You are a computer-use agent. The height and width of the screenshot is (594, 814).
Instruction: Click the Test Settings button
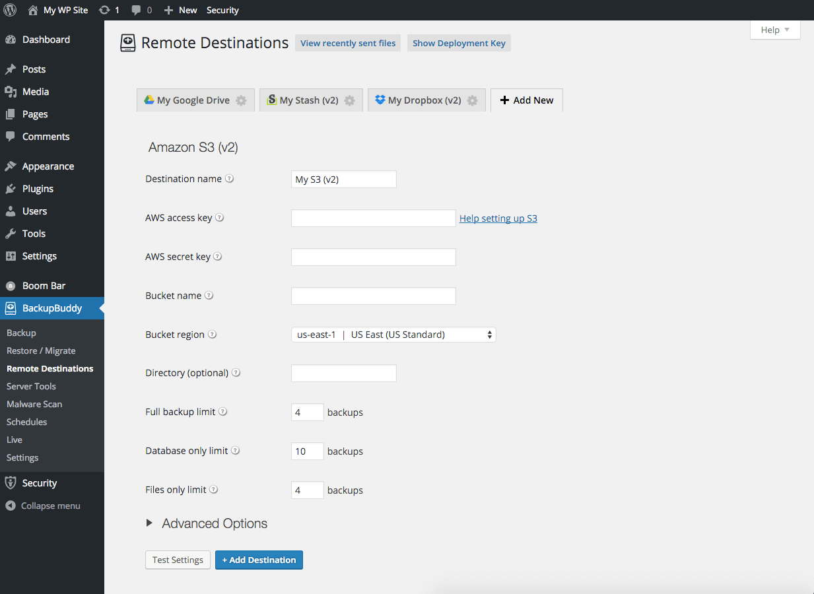178,560
